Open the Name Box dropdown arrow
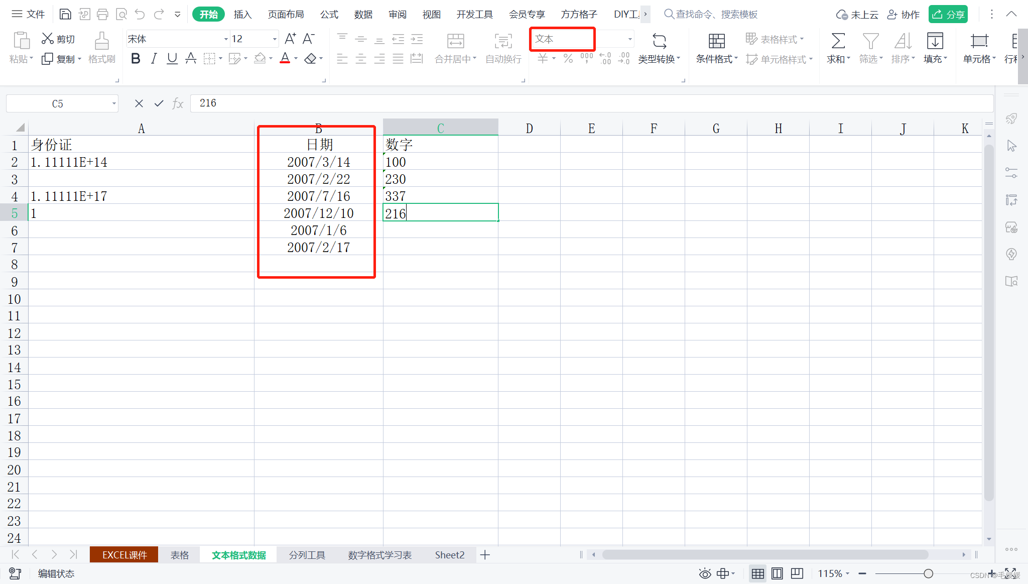Image resolution: width=1028 pixels, height=584 pixels. tap(114, 104)
